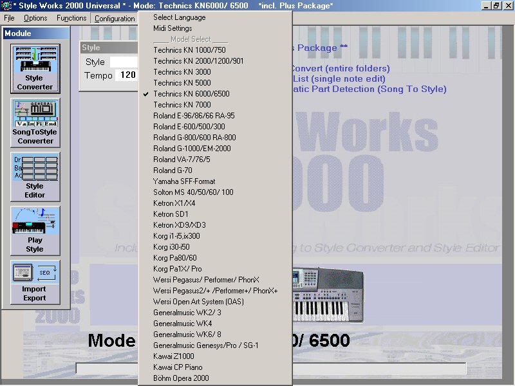This screenshot has width=515, height=386.
Task: Select model Ketron SD1
Action: click(x=215, y=214)
